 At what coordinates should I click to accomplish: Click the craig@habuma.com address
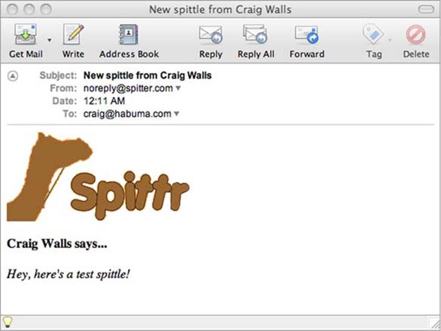127,114
